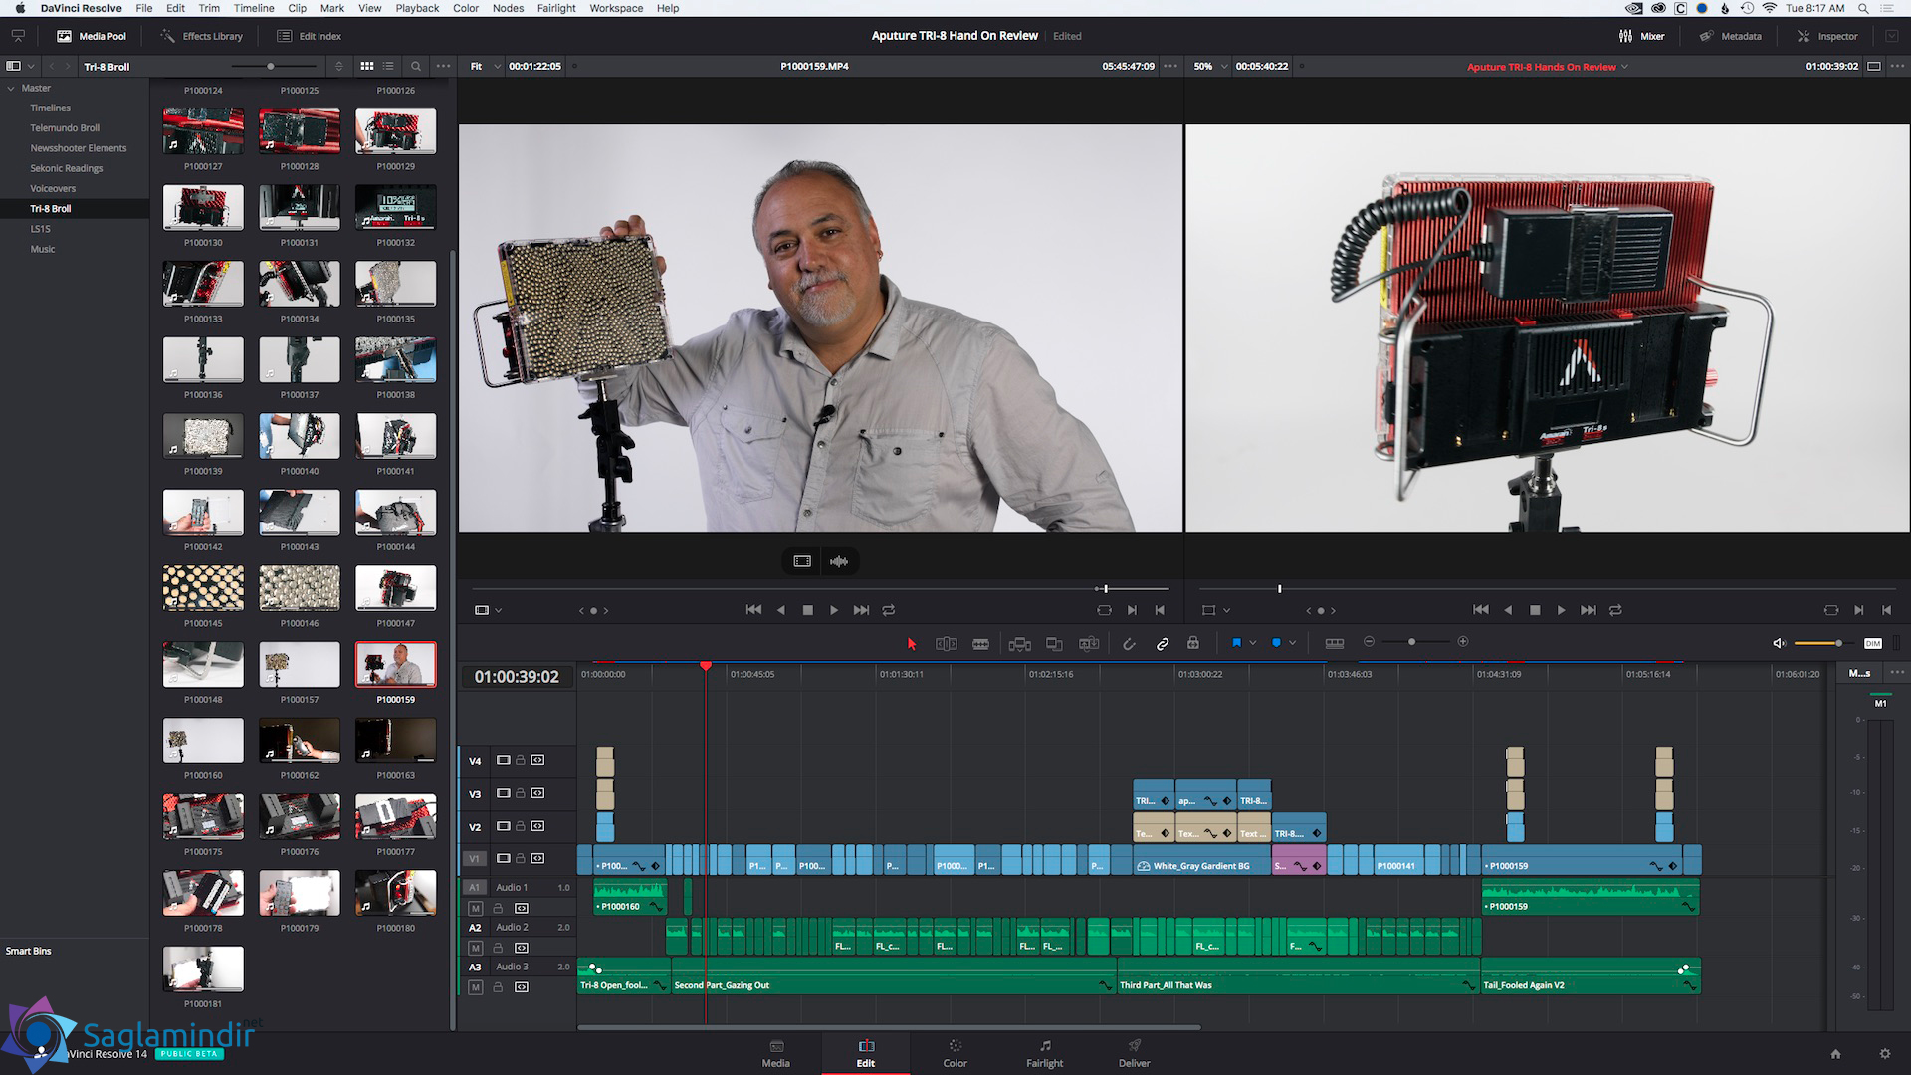Mute track A2 Audio 2

click(477, 948)
